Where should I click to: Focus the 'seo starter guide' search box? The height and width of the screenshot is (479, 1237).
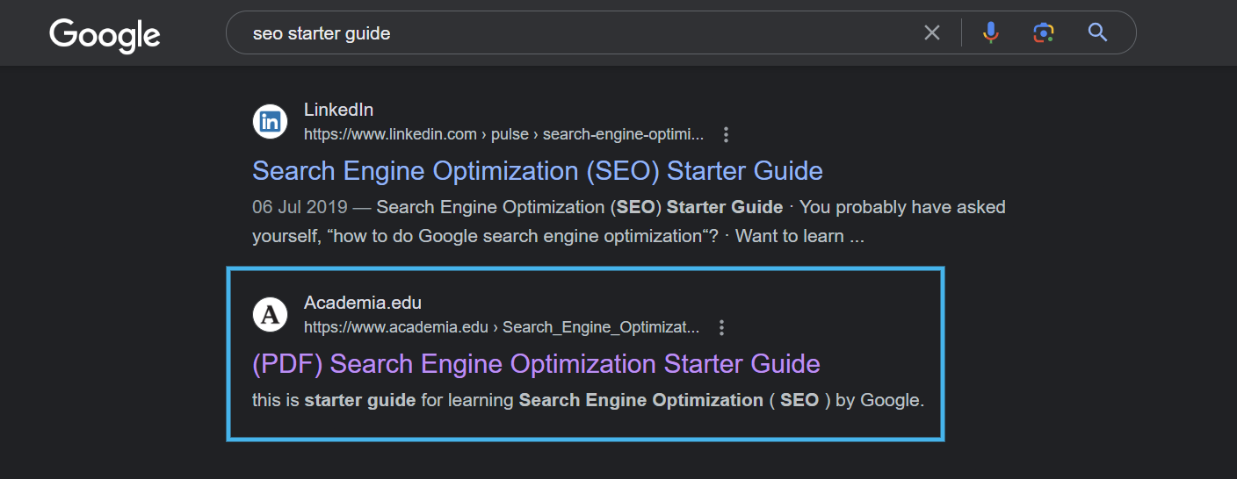click(x=571, y=33)
